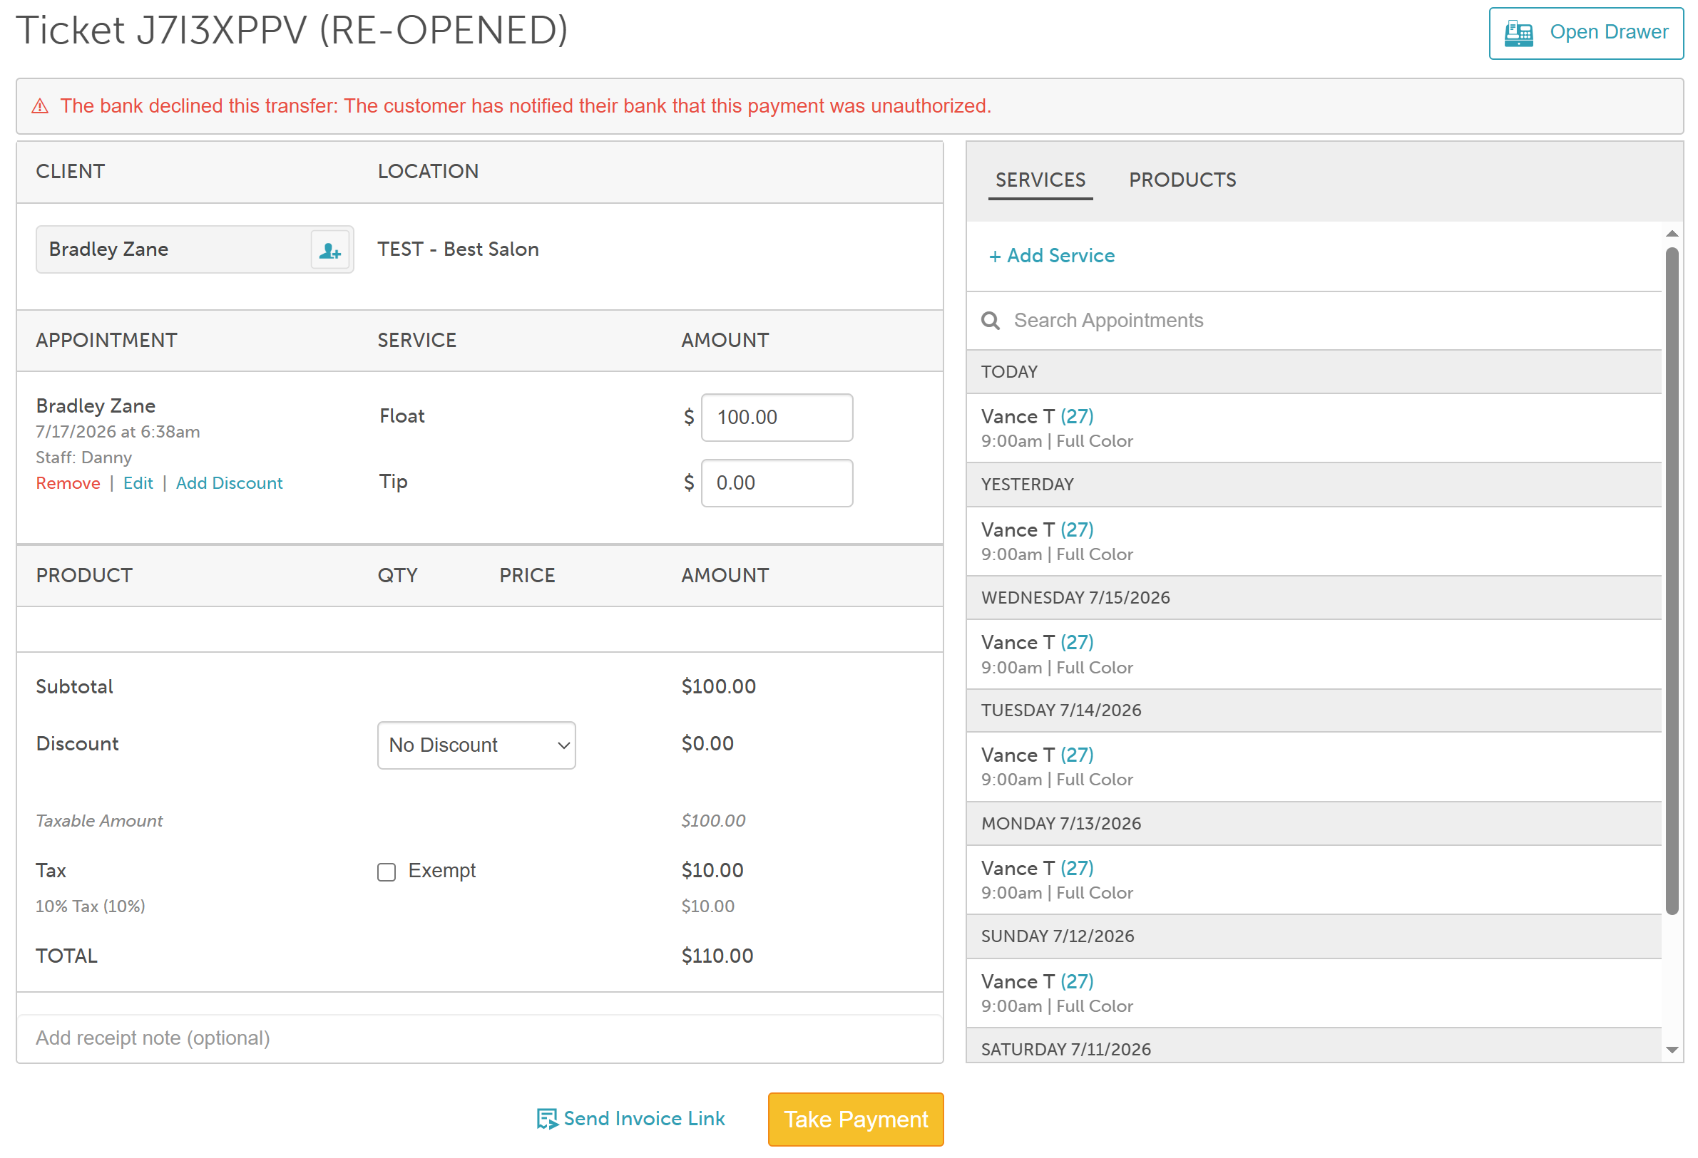Viewport: 1698px width, 1158px height.
Task: Click the appointment date 7/17/2026 at 6:38am
Action: pos(118,433)
